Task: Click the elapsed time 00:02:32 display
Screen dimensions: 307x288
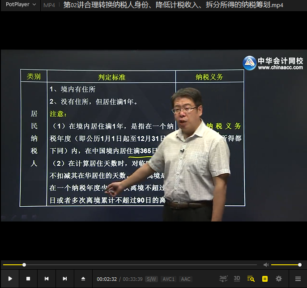Action: pyautogui.click(x=107, y=279)
